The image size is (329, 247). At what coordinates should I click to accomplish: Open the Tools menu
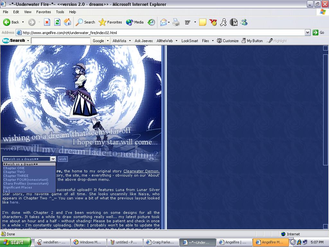point(60,12)
